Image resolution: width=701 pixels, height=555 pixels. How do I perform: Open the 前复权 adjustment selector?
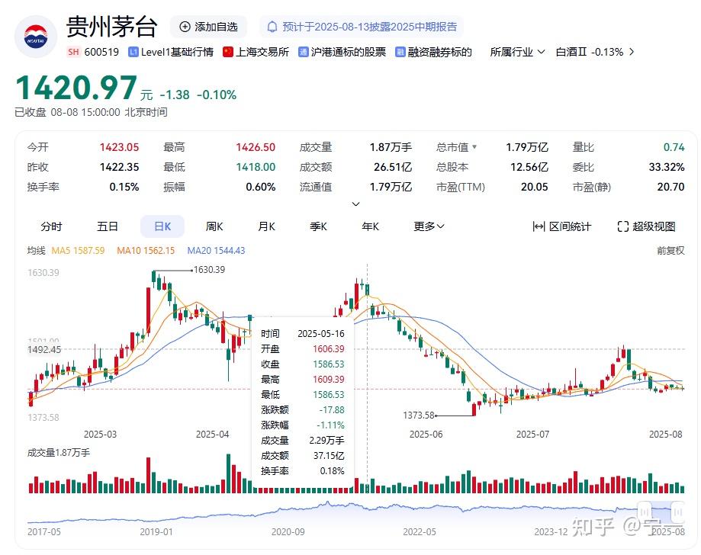tap(670, 251)
